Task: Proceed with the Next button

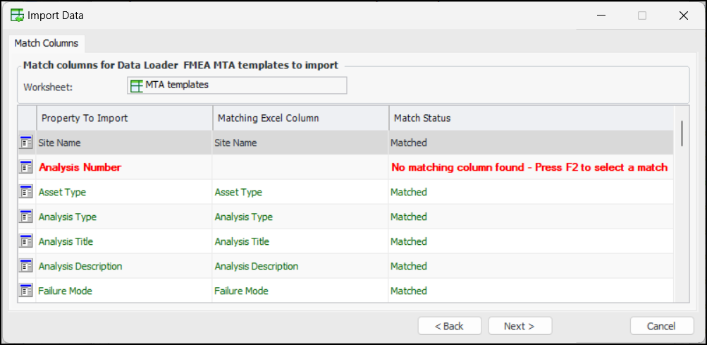Action: tap(520, 326)
